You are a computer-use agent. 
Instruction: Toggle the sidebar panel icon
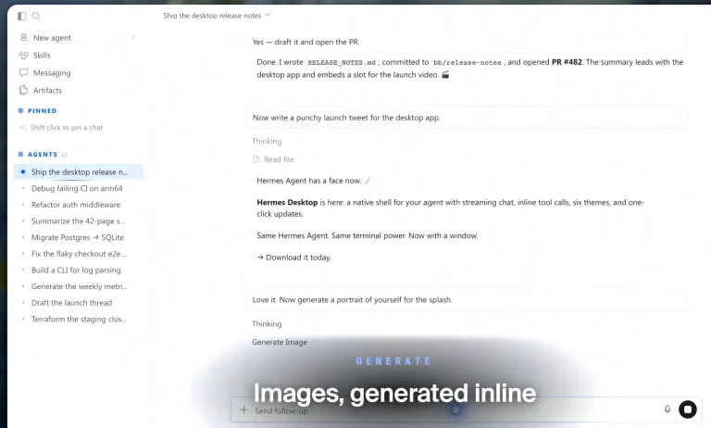[22, 16]
